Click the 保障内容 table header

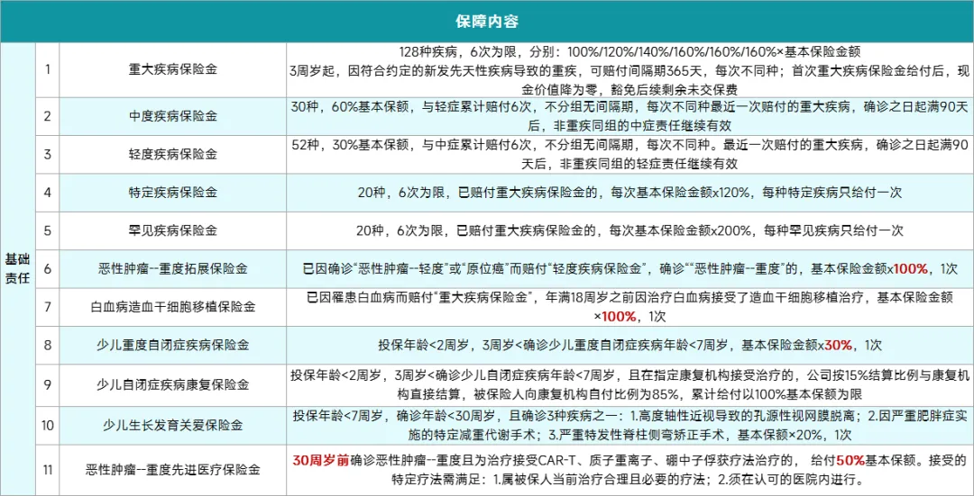(487, 21)
